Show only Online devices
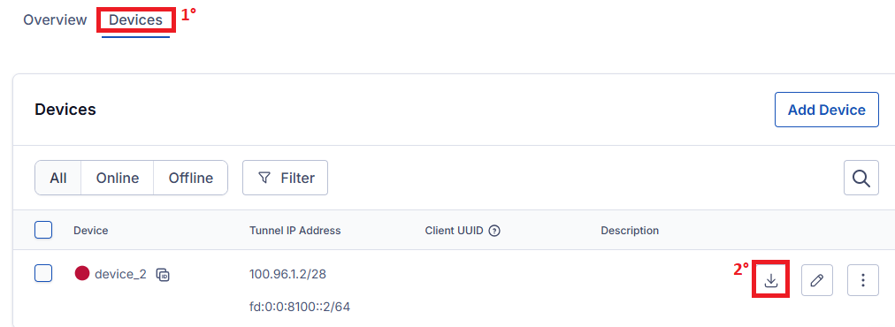Image resolution: width=895 pixels, height=327 pixels. pos(118,178)
